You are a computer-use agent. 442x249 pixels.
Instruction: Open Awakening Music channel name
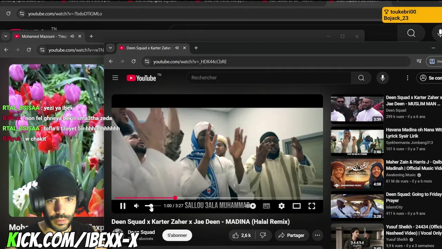click(401, 175)
